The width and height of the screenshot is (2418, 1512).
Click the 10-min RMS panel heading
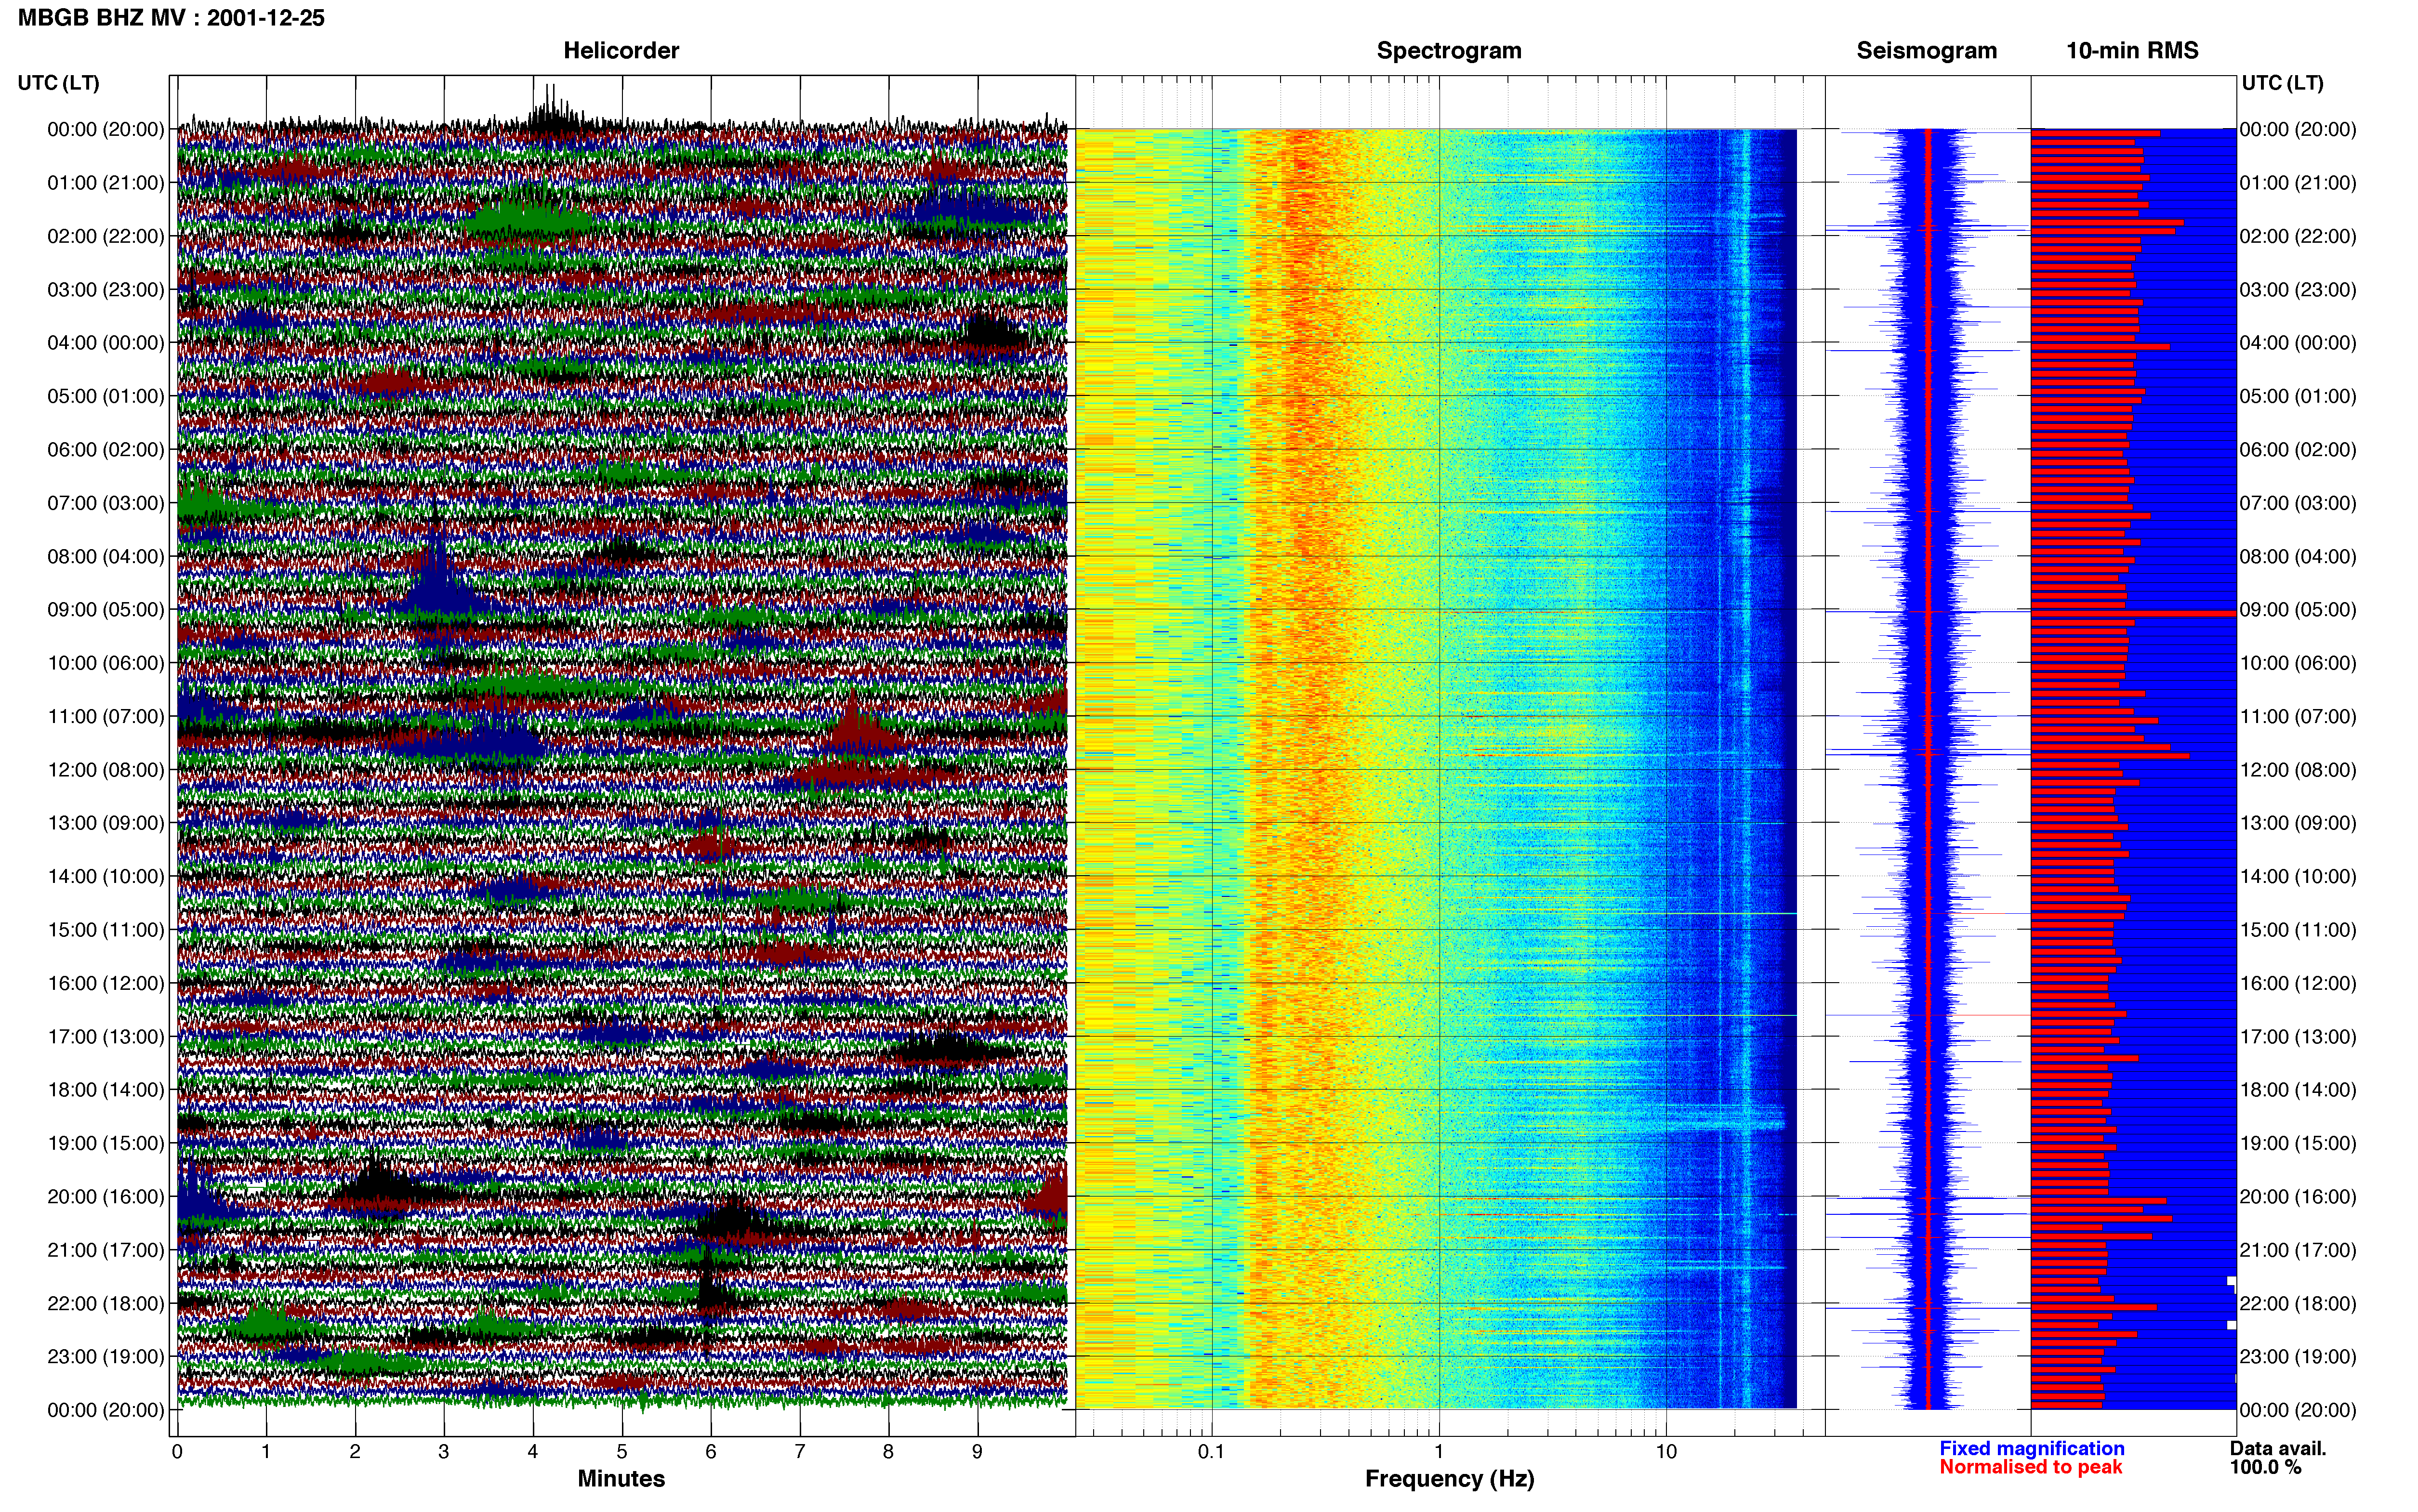tap(2132, 51)
